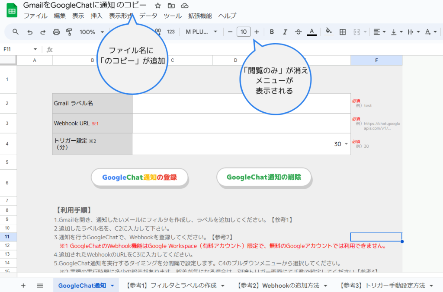Open 【参考1】 tab dropdown arrow

(223, 286)
